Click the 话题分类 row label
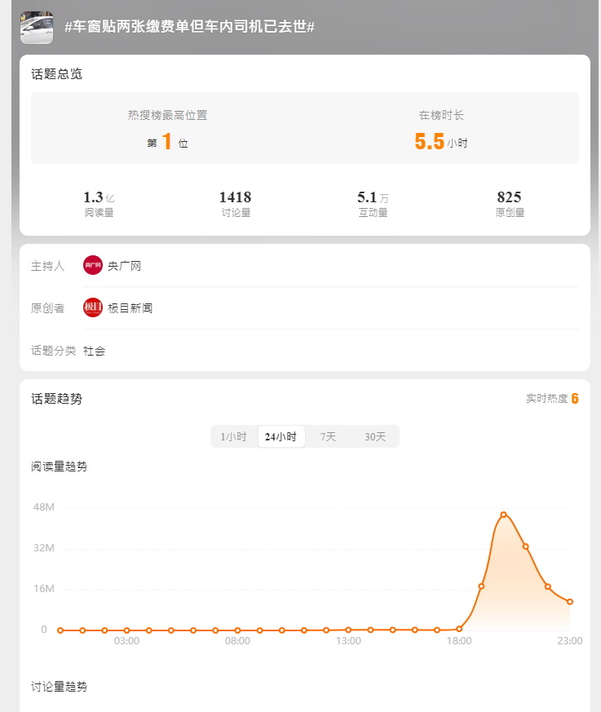601x712 pixels. pos(54,351)
